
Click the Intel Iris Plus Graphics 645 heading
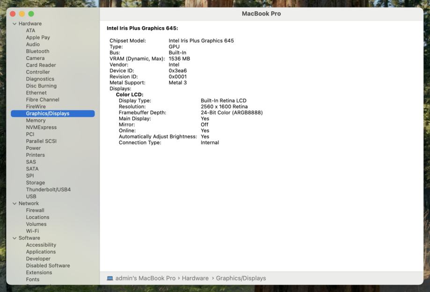pos(142,28)
